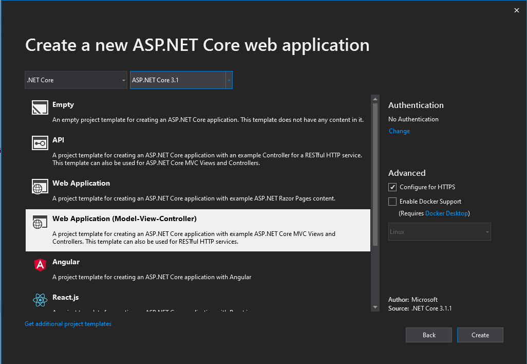Click the template list scroll up arrow
Viewport: 527px width, 364px height.
click(x=375, y=99)
